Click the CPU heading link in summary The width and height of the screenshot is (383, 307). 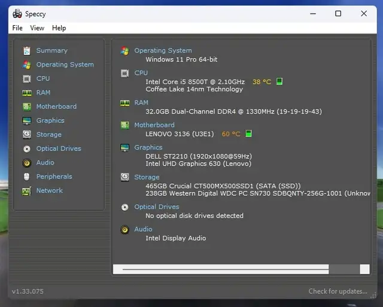(x=141, y=73)
